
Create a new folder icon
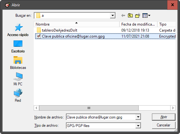[138, 15]
